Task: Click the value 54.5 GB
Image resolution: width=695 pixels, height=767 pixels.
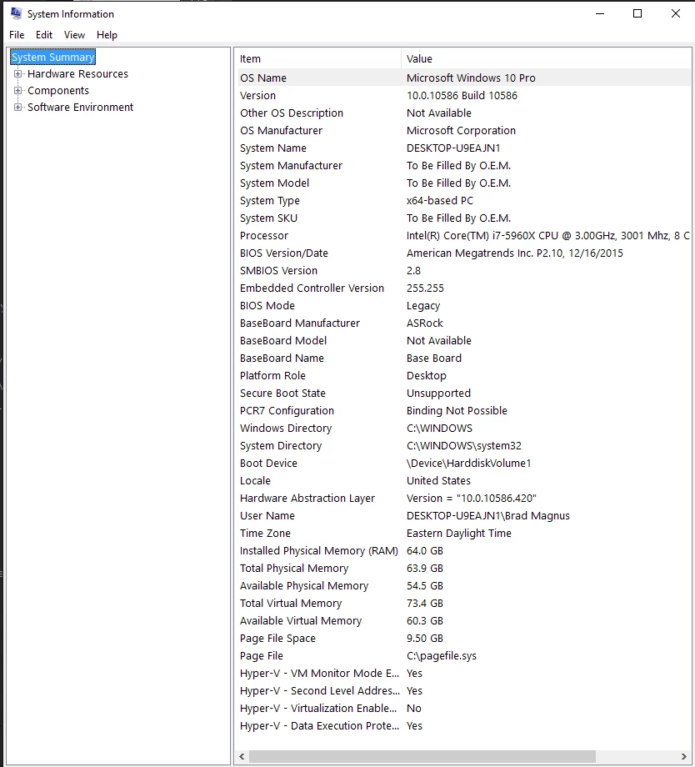Action: [424, 586]
